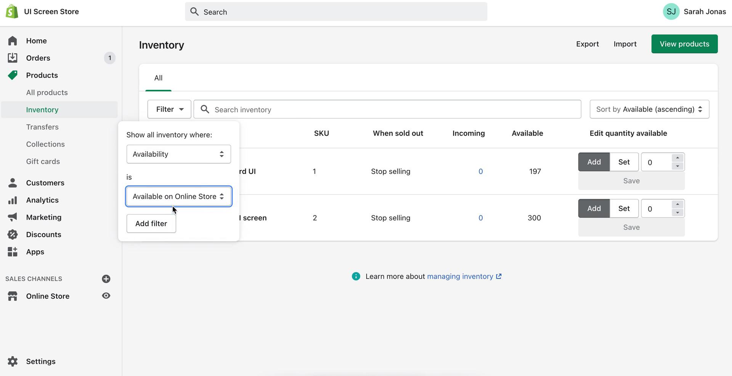732x376 pixels.
Task: Click the info icon by Learn more
Action: coord(356,276)
